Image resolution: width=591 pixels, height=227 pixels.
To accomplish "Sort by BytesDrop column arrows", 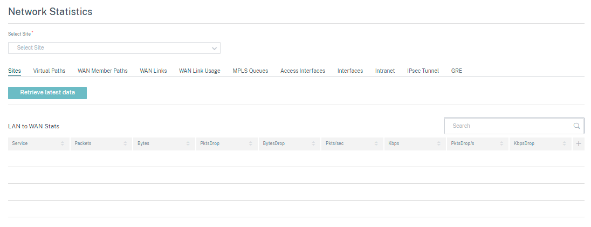I will click(313, 143).
